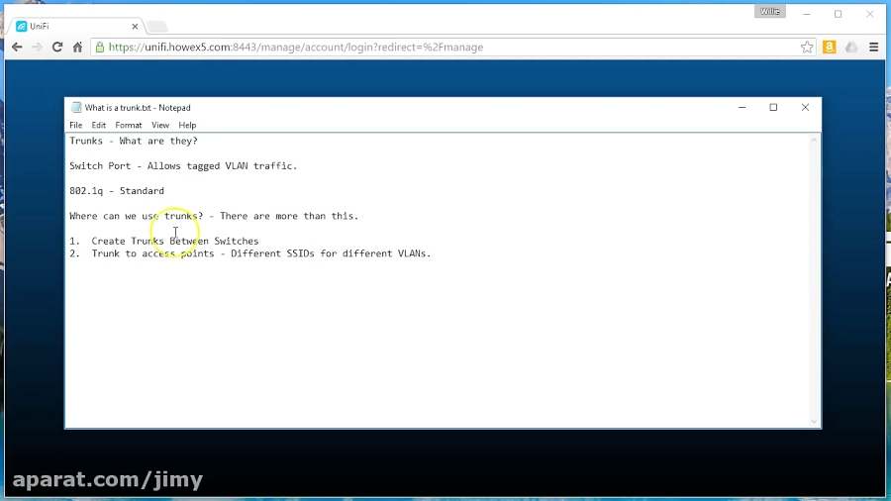Open the Notepad File menu
The width and height of the screenshot is (891, 501).
(x=75, y=125)
